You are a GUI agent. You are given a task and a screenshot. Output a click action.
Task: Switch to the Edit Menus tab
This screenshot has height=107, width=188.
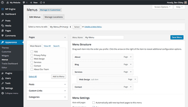pos(35,17)
